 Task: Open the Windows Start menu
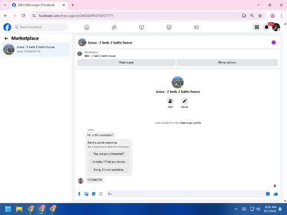[x=8, y=209]
